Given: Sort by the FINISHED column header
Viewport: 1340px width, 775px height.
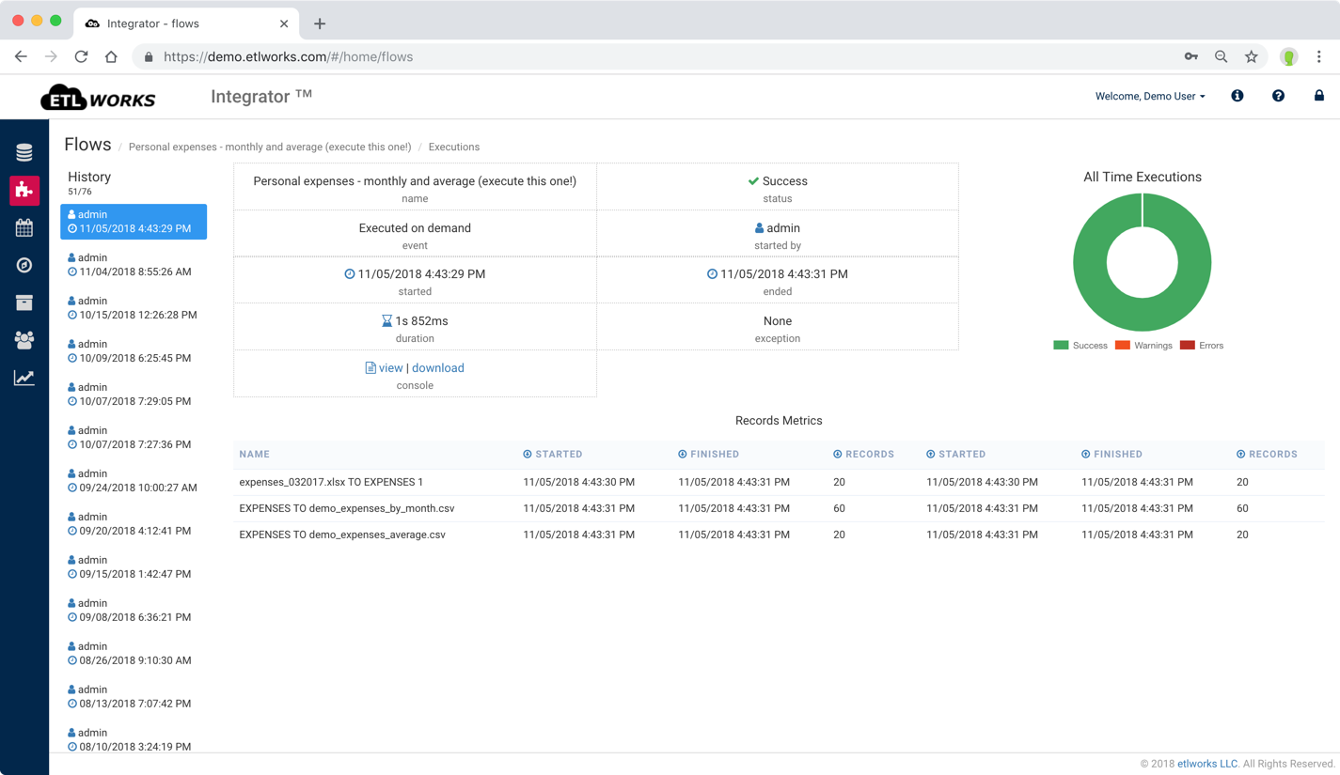Looking at the screenshot, I should [x=708, y=454].
